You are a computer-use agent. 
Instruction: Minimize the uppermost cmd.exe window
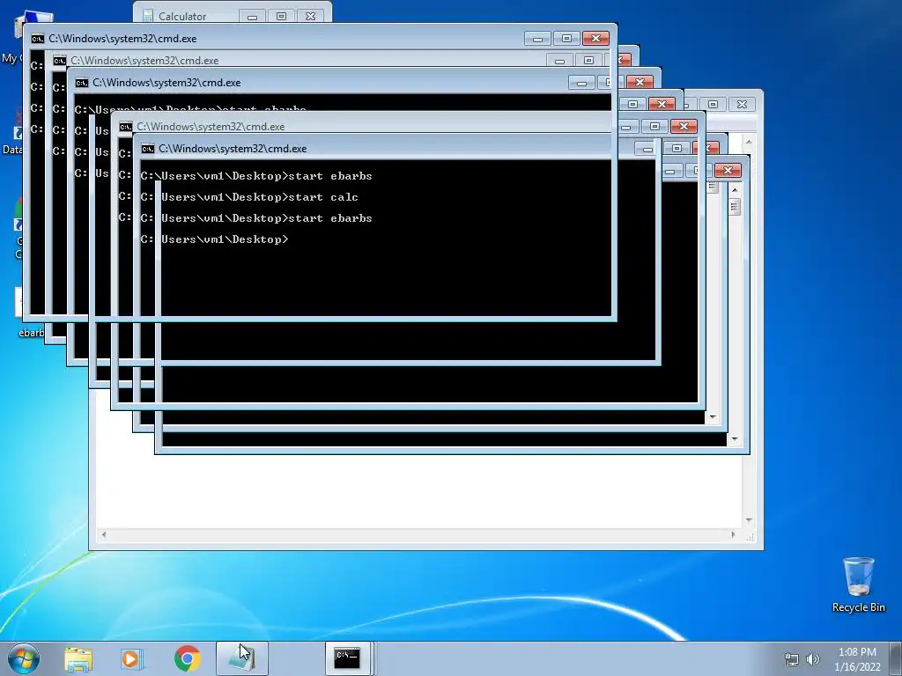tap(537, 39)
